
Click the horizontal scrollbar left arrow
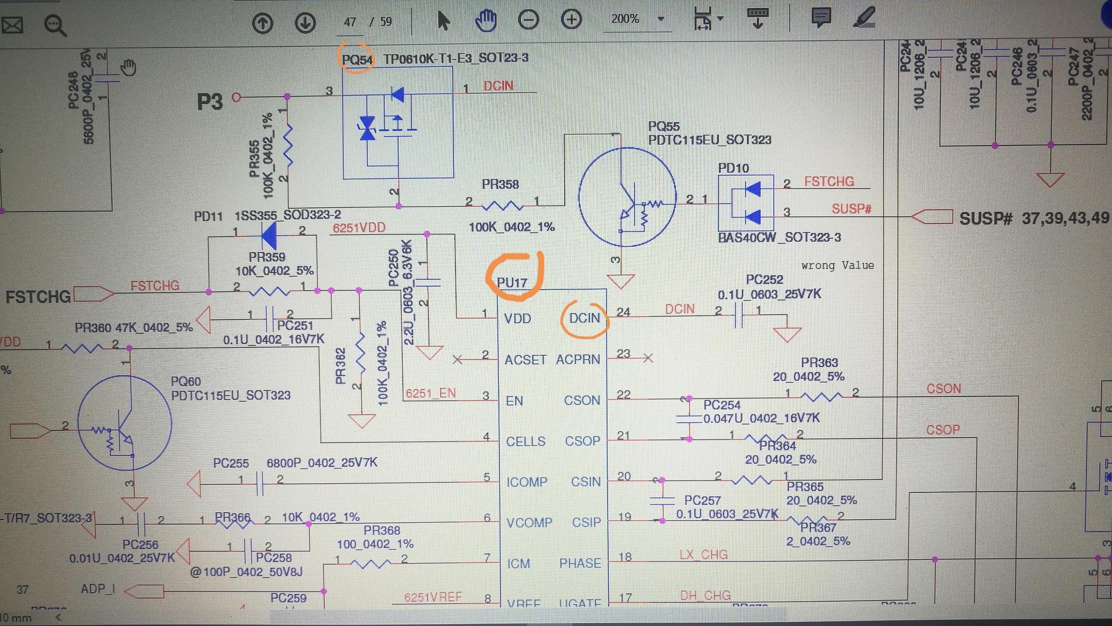point(58,618)
